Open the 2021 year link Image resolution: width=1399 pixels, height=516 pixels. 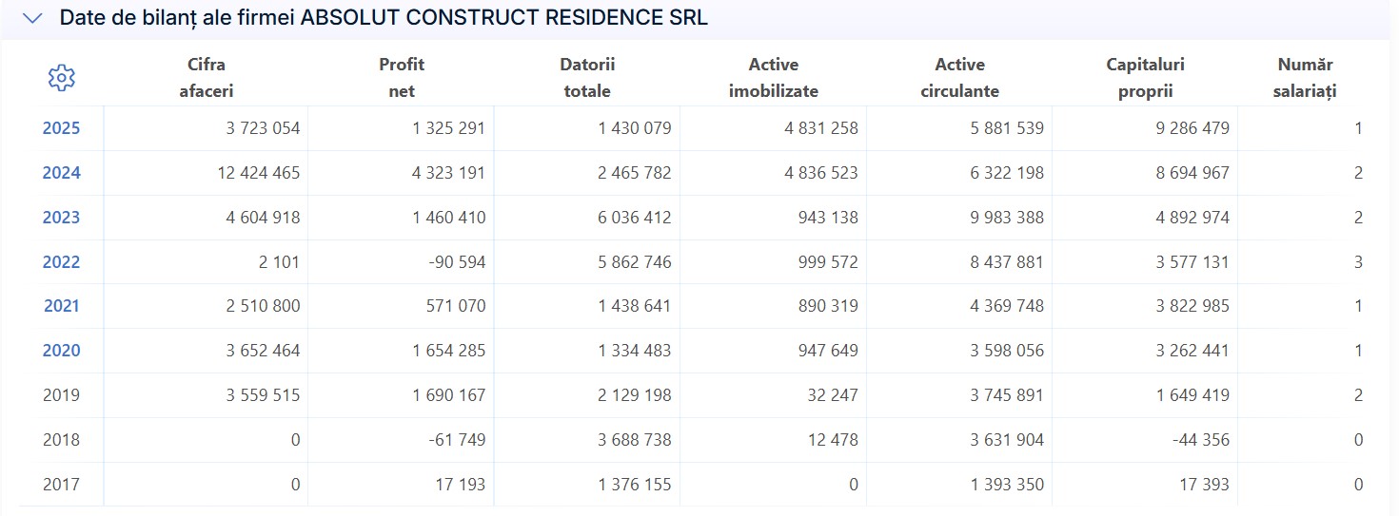click(x=61, y=306)
